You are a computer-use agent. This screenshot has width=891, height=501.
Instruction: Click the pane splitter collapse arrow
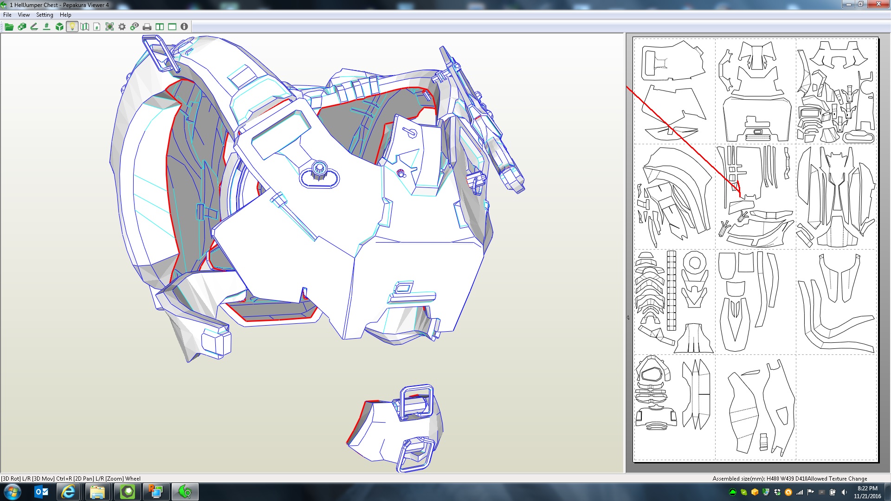628,318
